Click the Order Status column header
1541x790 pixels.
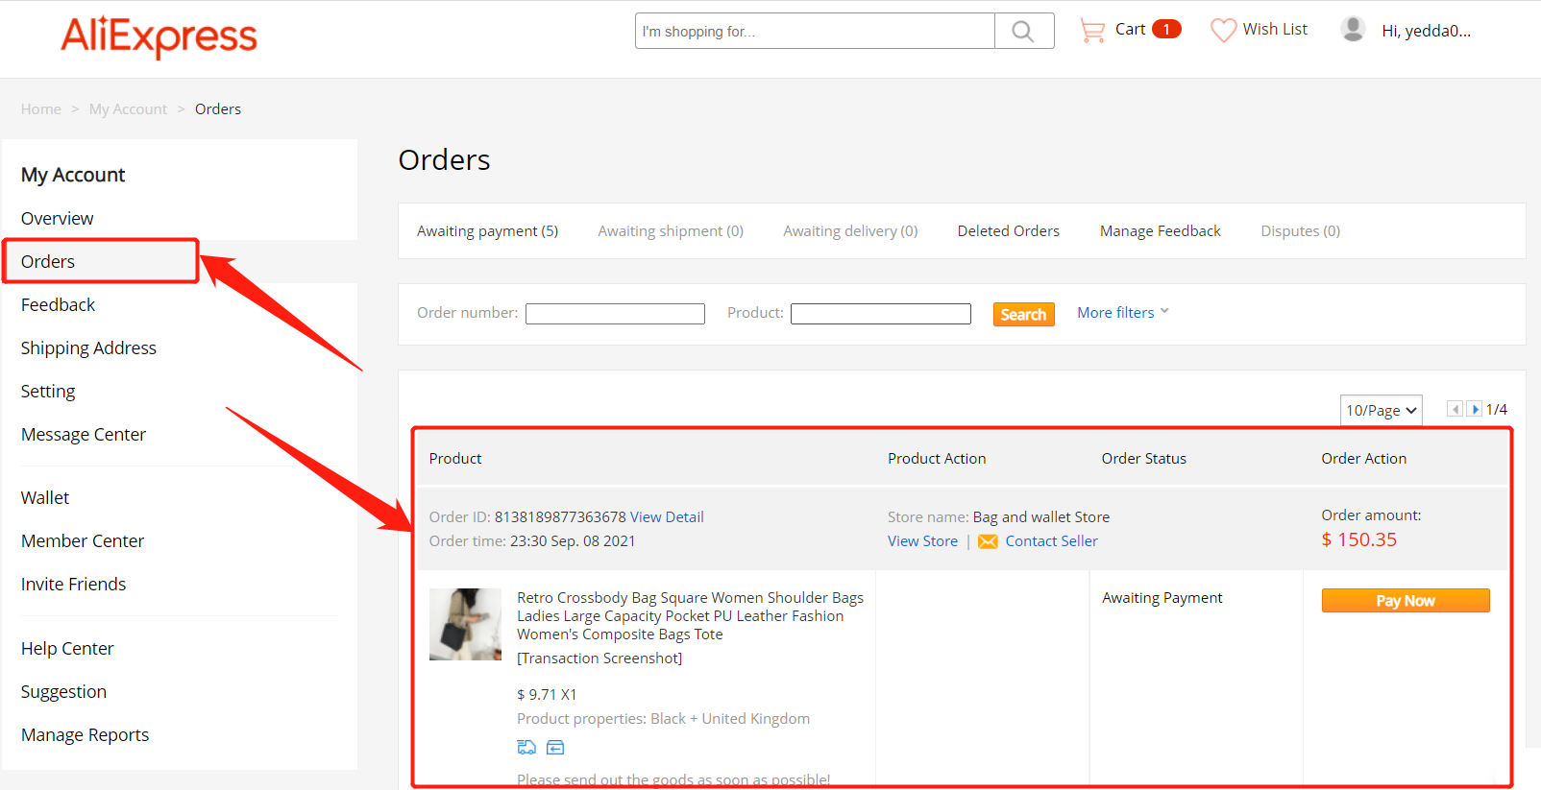pos(1144,459)
